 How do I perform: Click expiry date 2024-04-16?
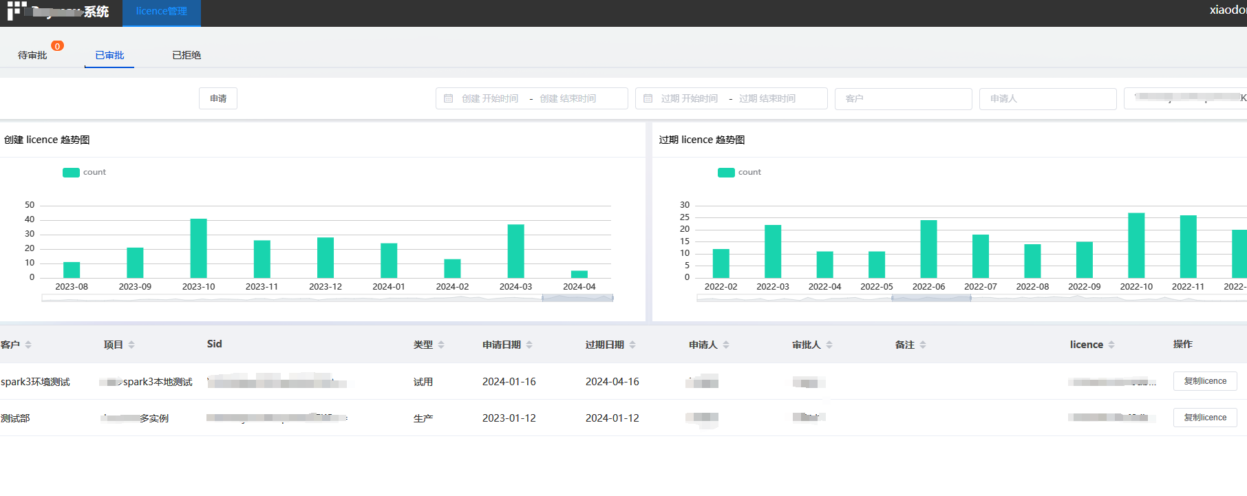(x=612, y=382)
